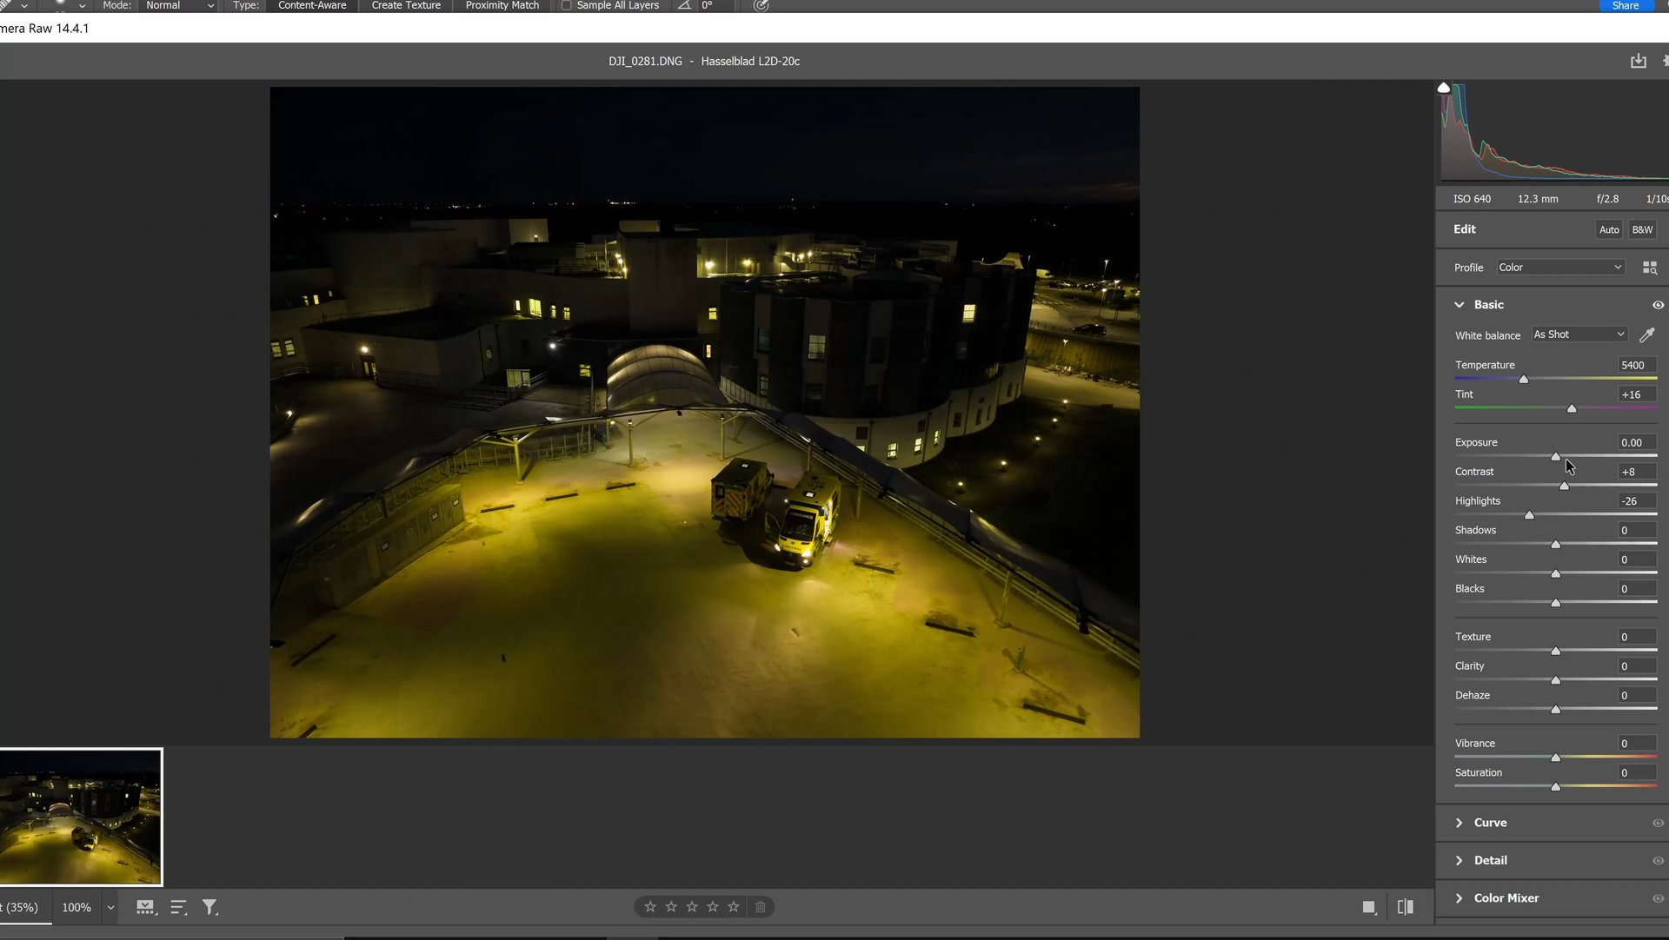Select the DJI_0281 filmstrip thumbnail
Viewport: 1669px width, 940px height.
pyautogui.click(x=80, y=817)
